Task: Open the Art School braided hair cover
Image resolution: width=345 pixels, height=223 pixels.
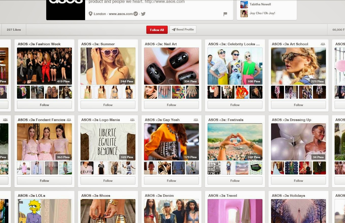Action: click(299, 66)
